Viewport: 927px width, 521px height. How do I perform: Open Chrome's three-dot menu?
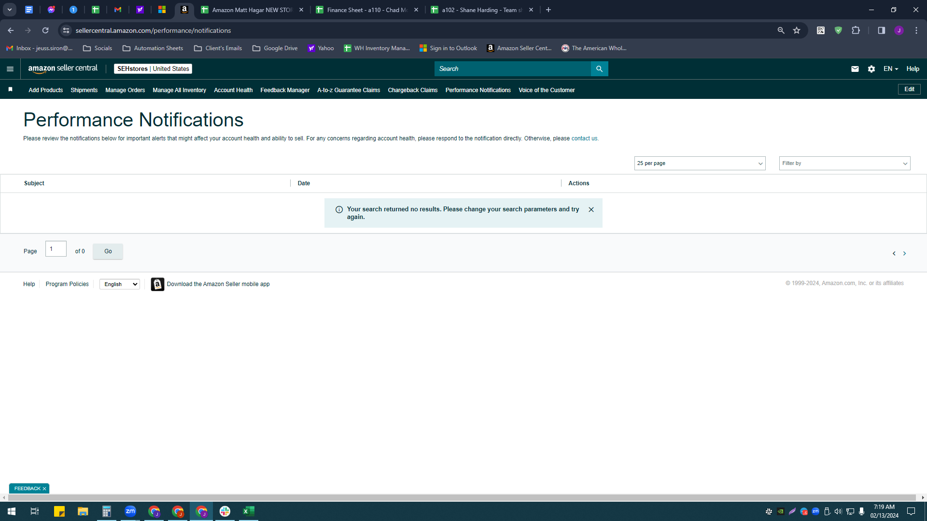[x=916, y=30]
